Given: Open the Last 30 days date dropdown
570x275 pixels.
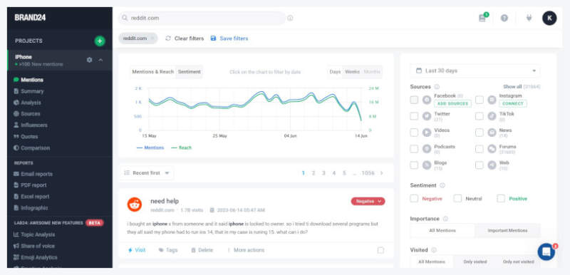Looking at the screenshot, I should 475,71.
